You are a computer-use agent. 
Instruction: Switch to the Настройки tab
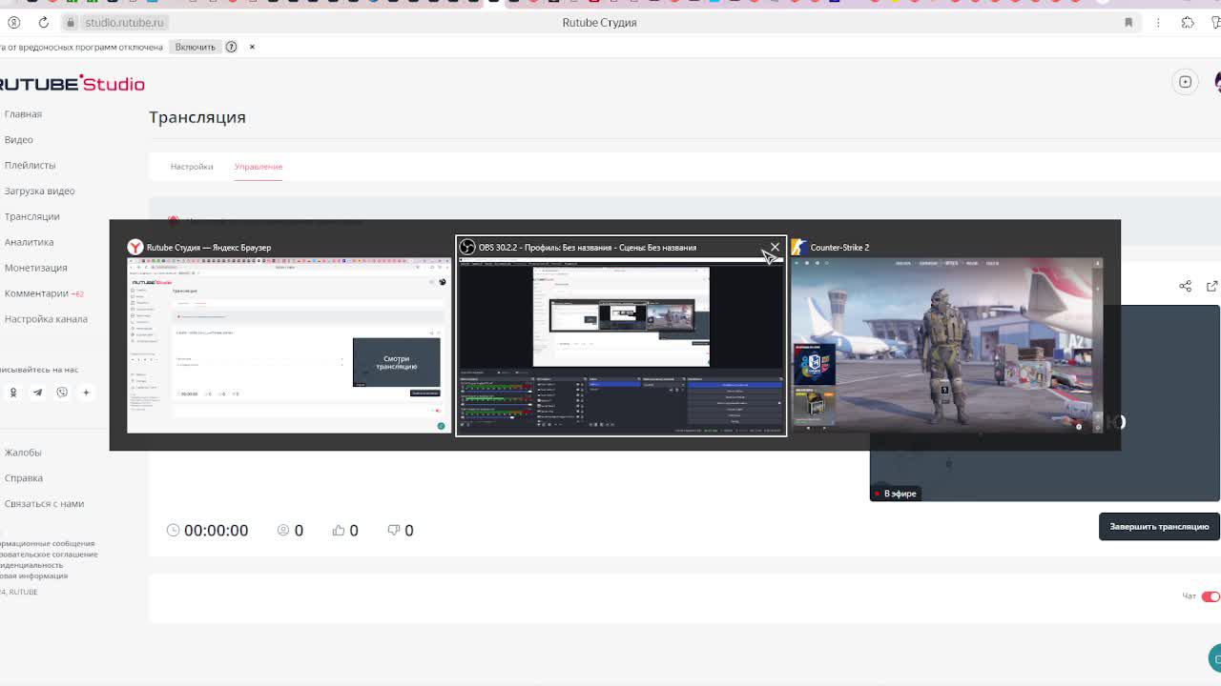pyautogui.click(x=192, y=167)
